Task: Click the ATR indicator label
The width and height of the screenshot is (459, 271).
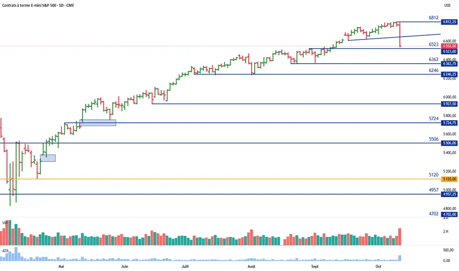Action: point(4,250)
